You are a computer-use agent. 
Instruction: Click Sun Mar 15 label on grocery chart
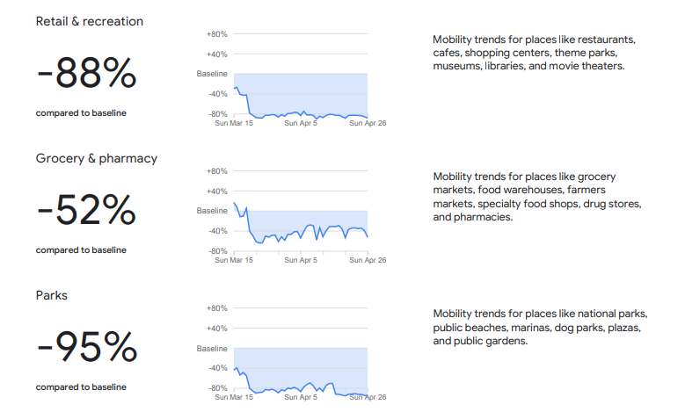pyautogui.click(x=234, y=260)
